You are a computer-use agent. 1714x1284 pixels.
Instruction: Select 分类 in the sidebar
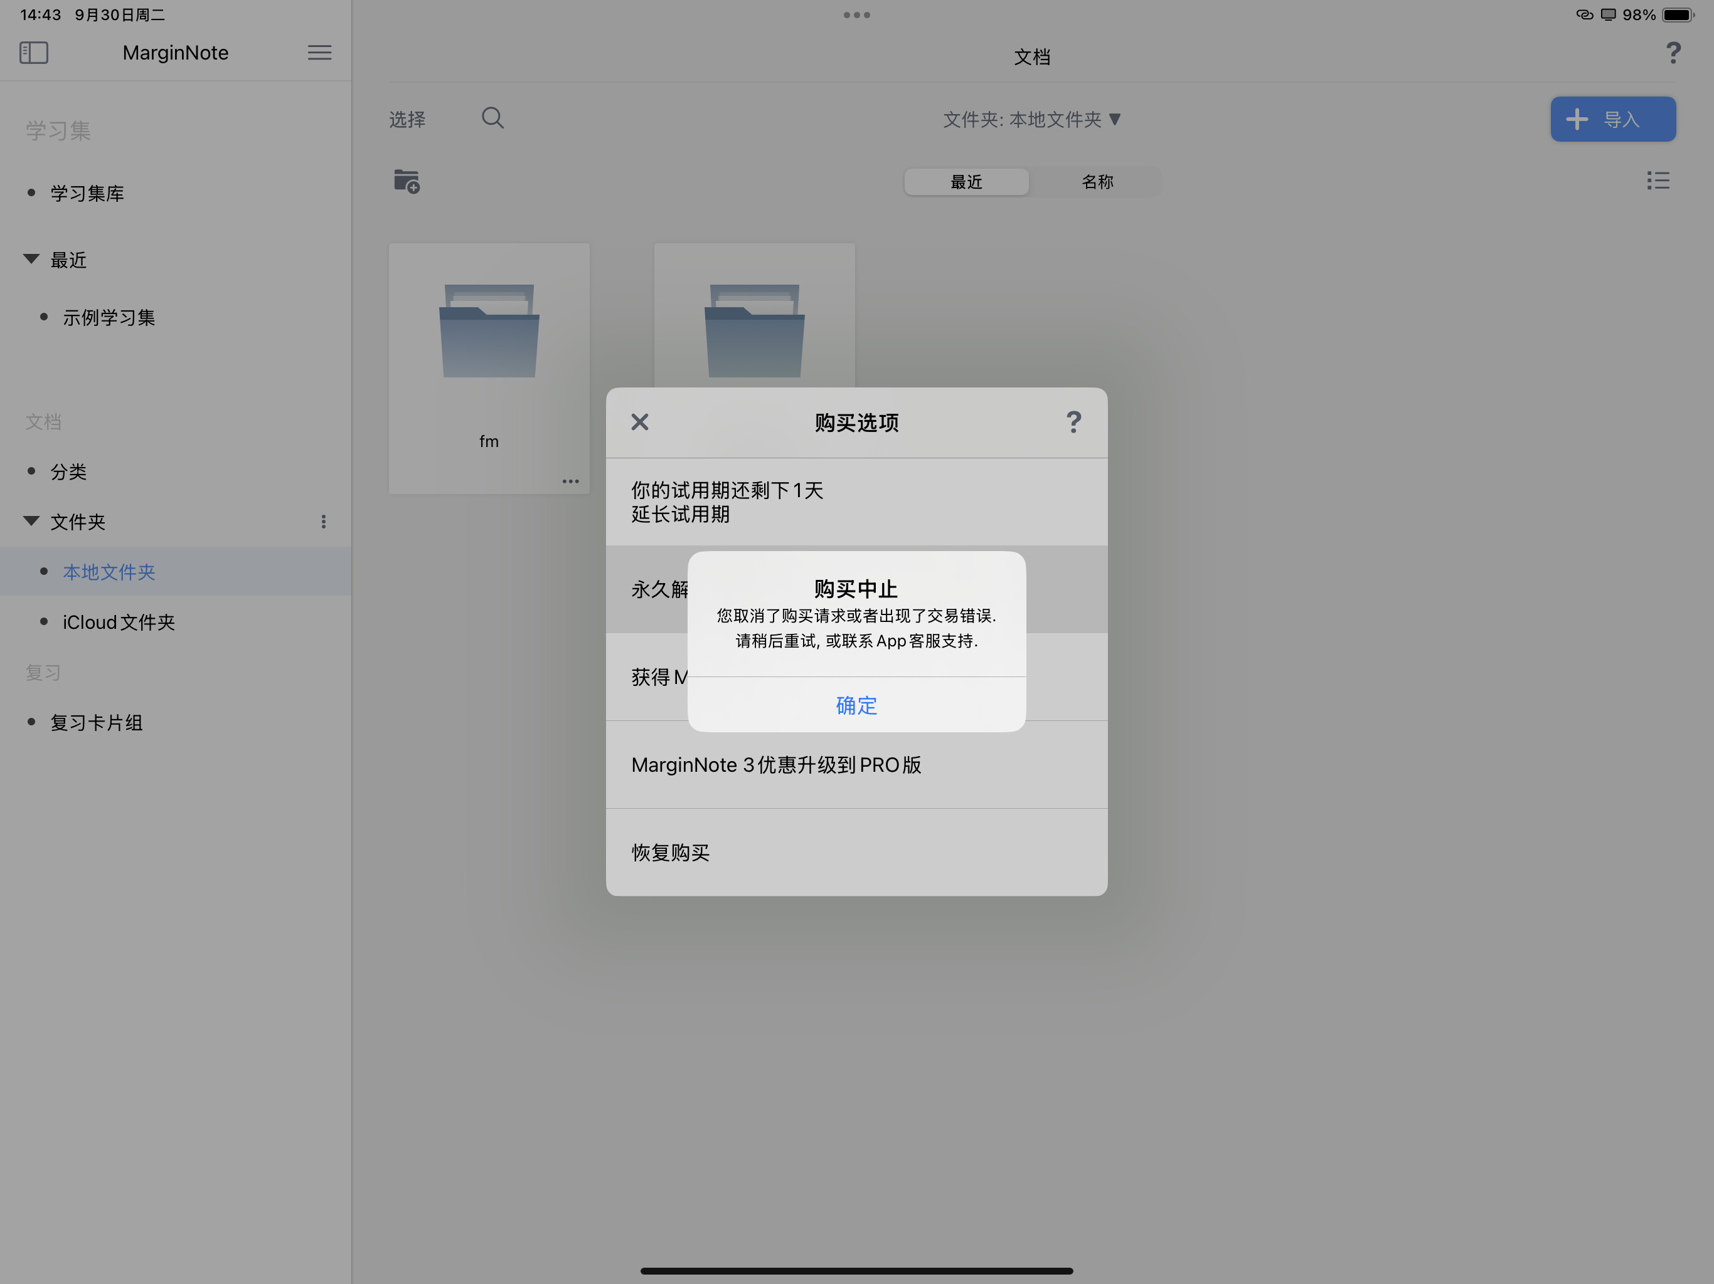pos(68,471)
